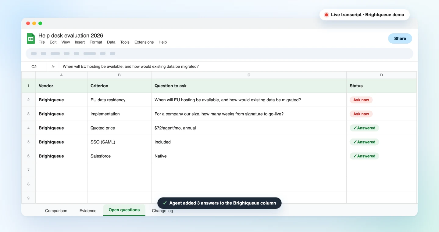The width and height of the screenshot is (439, 232).
Task: Click the green Sheets logo icon
Action: [31, 38]
